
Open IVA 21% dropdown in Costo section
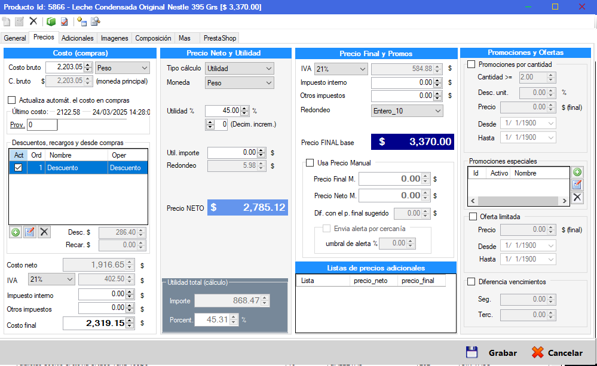[x=51, y=279]
